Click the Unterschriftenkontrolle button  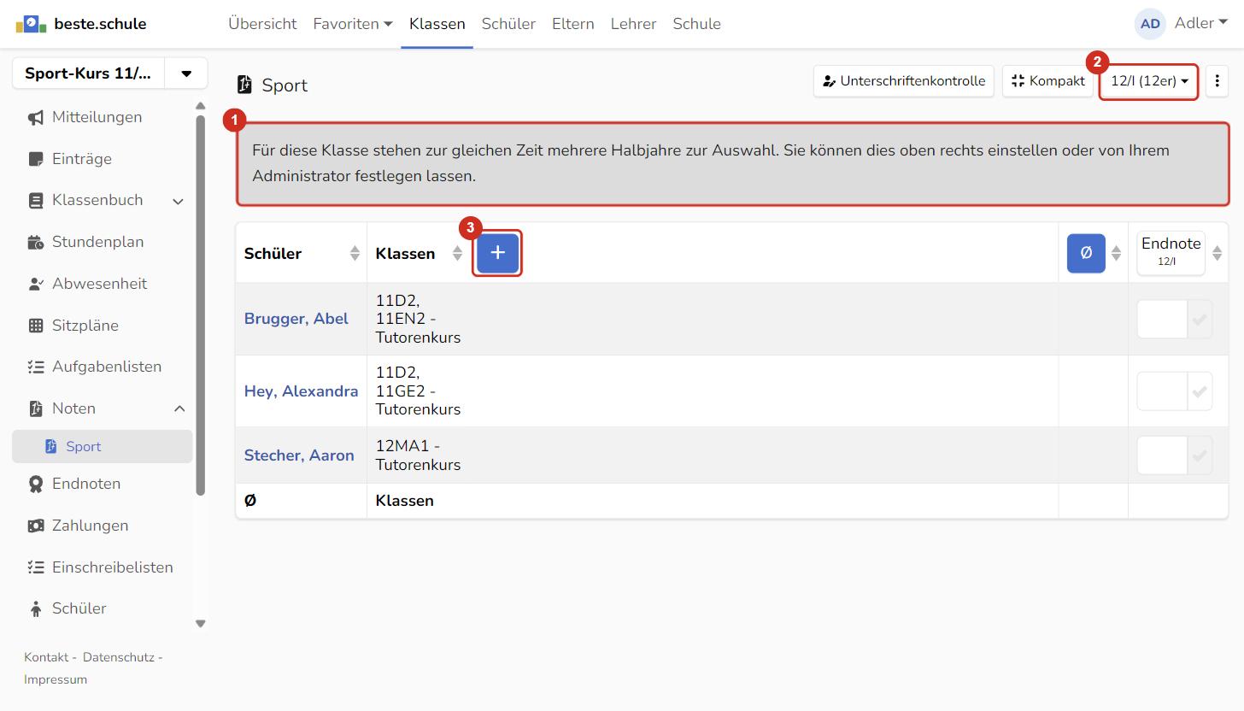[x=904, y=81]
